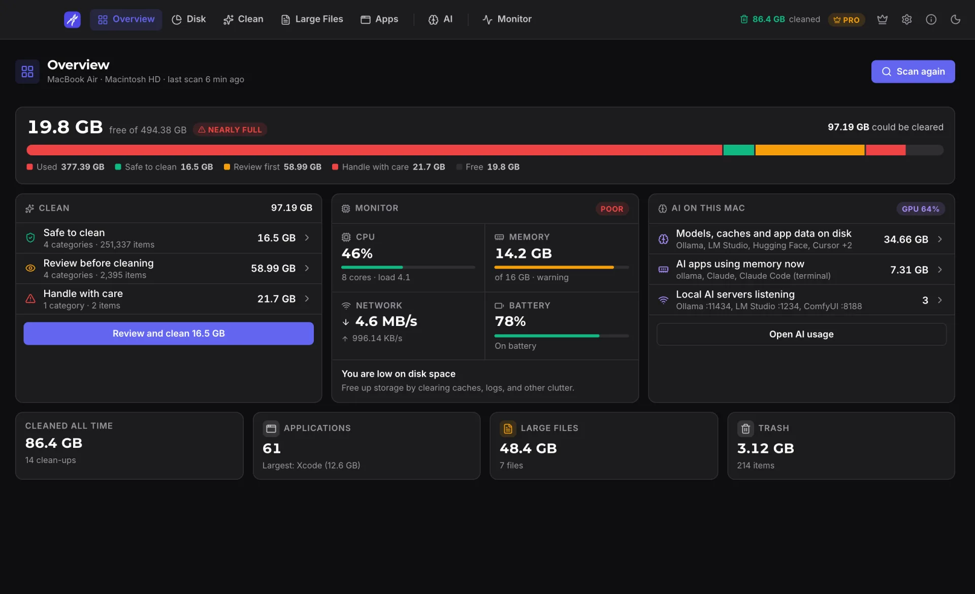Click the Review first 58.99 GB legend entry

pyautogui.click(x=273, y=167)
